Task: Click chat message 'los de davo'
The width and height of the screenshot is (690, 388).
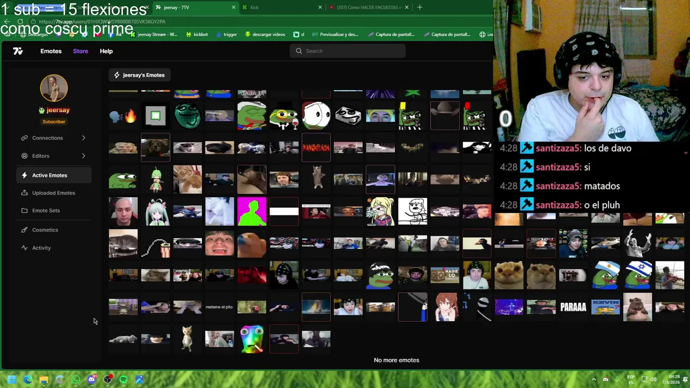Action: 608,148
